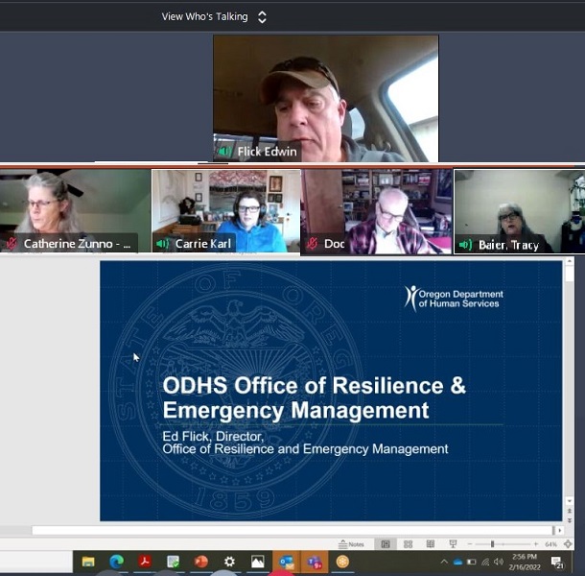The height and width of the screenshot is (576, 585).
Task: Go to the previous slide button
Action: [570, 511]
